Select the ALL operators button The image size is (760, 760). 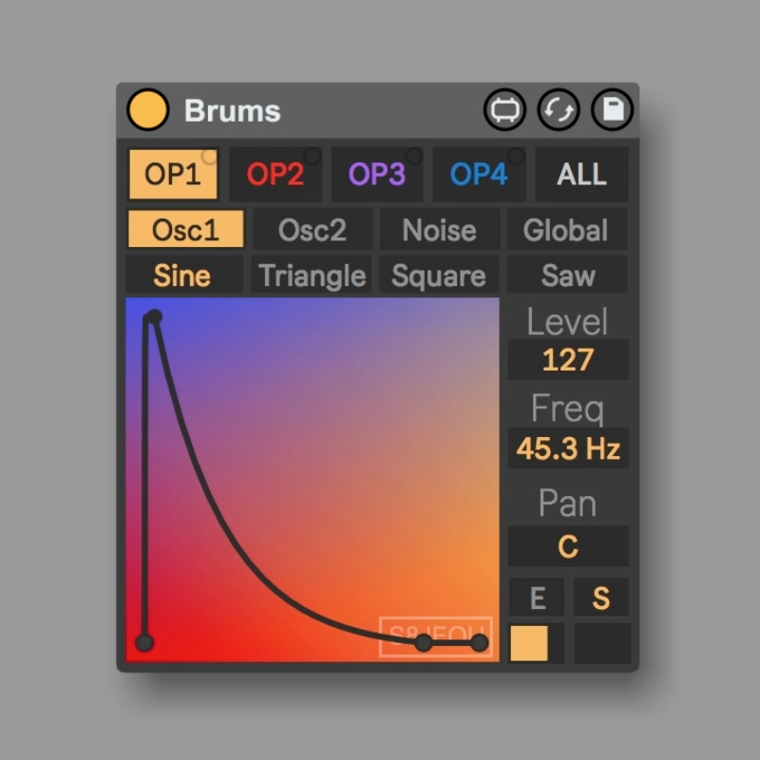tap(581, 175)
